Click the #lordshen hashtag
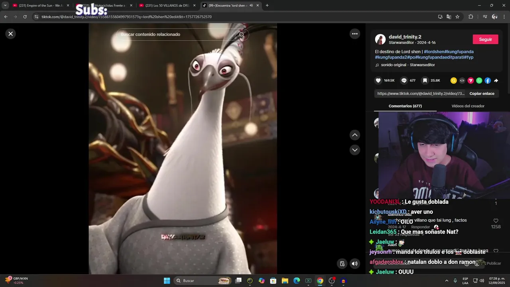Image resolution: width=510 pixels, height=287 pixels. (434, 52)
